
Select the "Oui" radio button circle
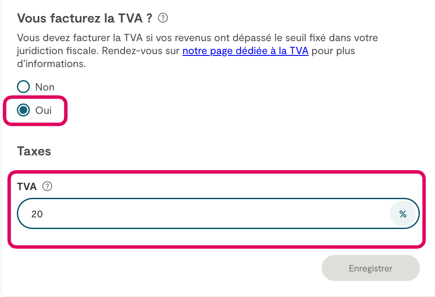(23, 110)
